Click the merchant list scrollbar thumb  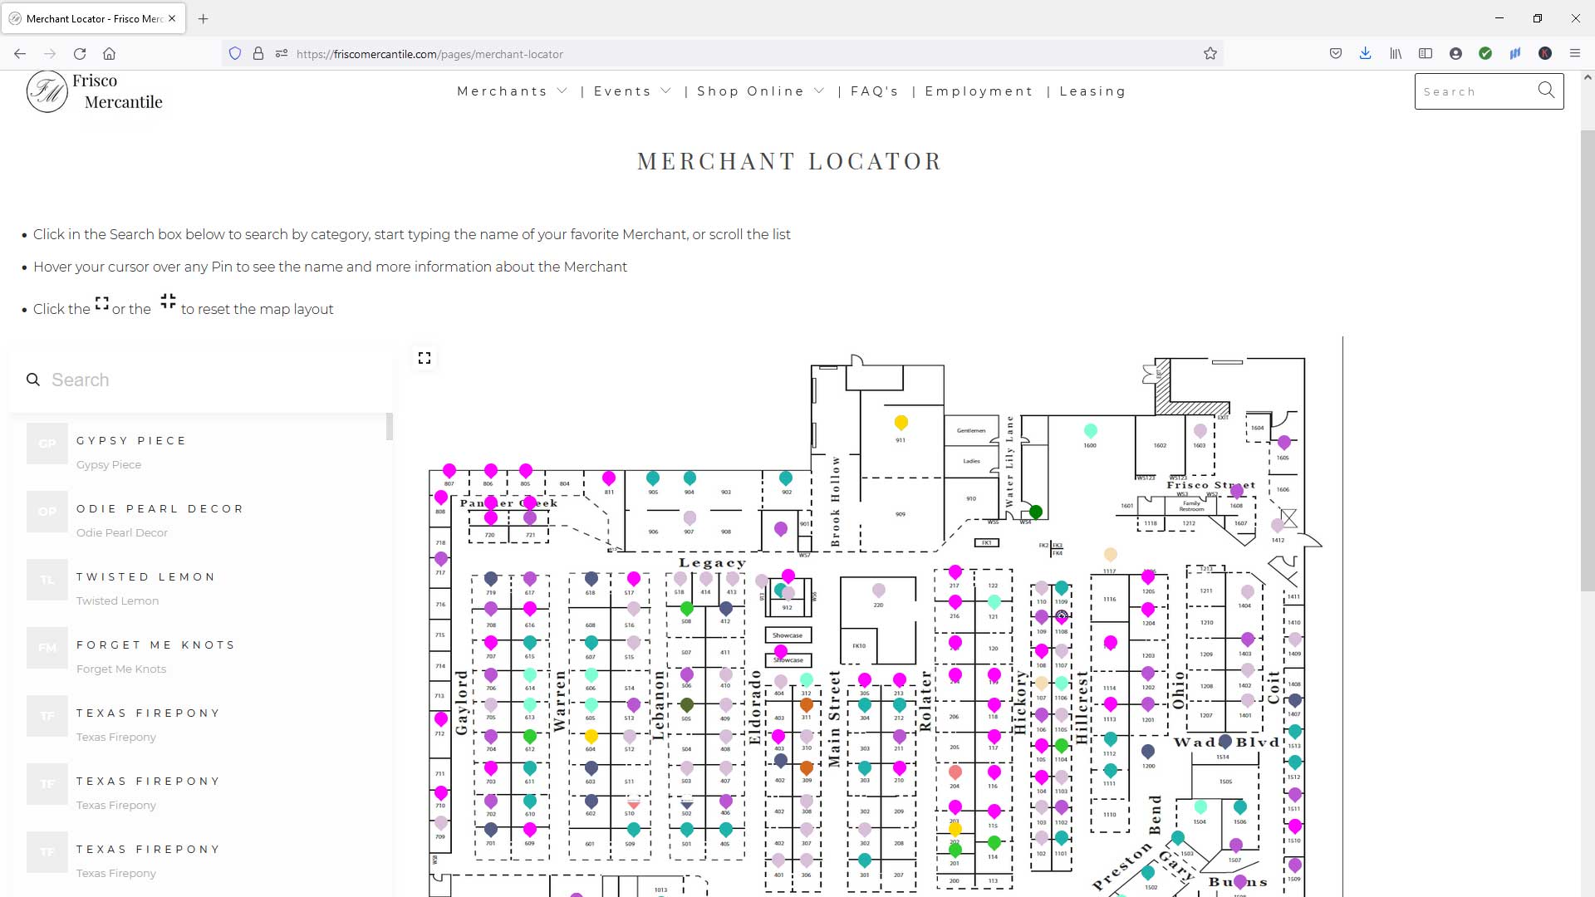pos(390,426)
